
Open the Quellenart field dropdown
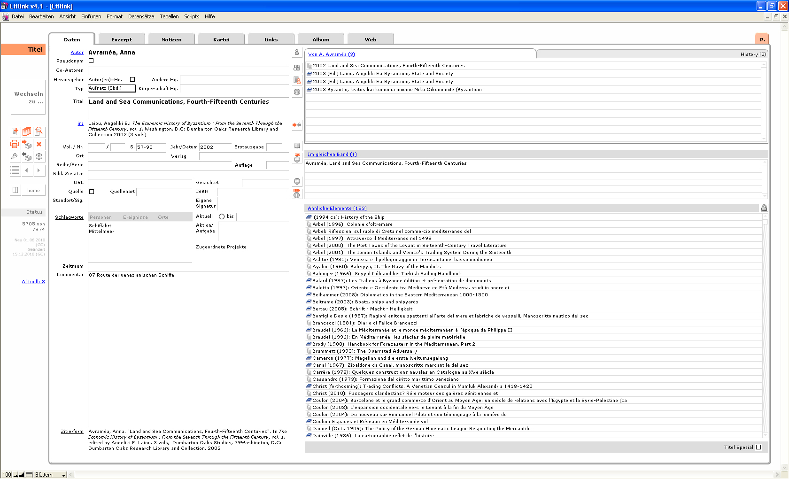pyautogui.click(x=164, y=192)
